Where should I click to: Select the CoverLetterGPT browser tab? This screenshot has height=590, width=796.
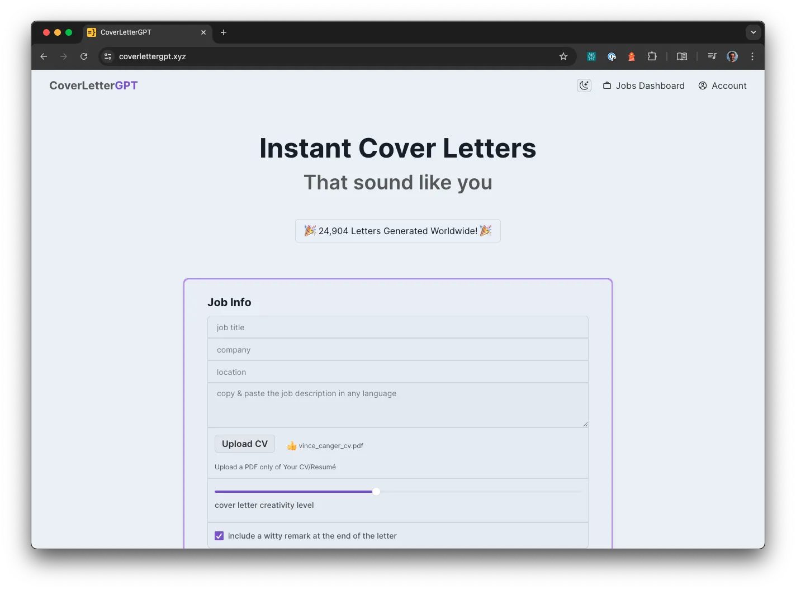(134, 32)
